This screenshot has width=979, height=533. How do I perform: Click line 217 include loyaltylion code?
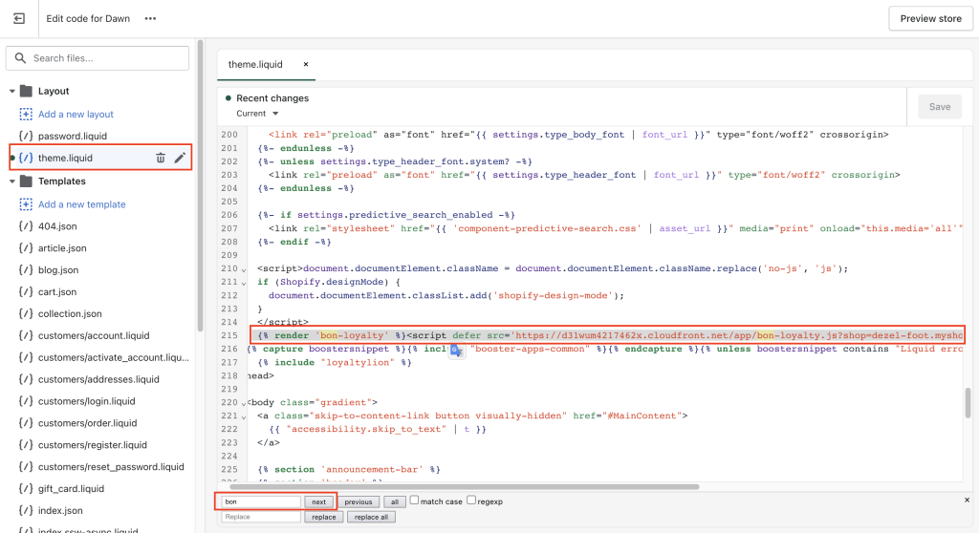click(x=335, y=362)
